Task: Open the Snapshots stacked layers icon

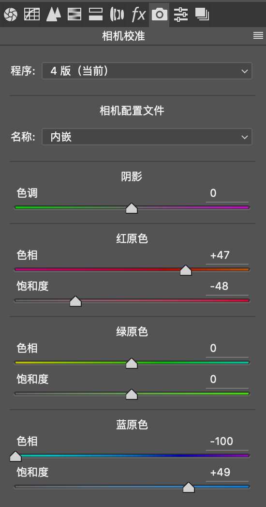Action: 202,15
